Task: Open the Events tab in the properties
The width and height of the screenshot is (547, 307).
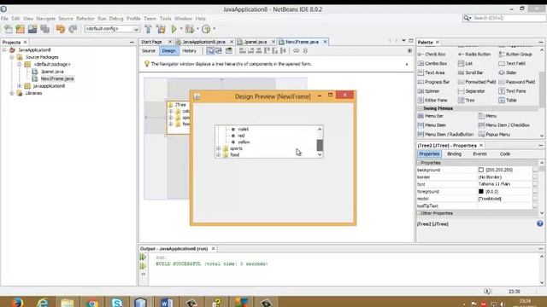Action: click(479, 153)
